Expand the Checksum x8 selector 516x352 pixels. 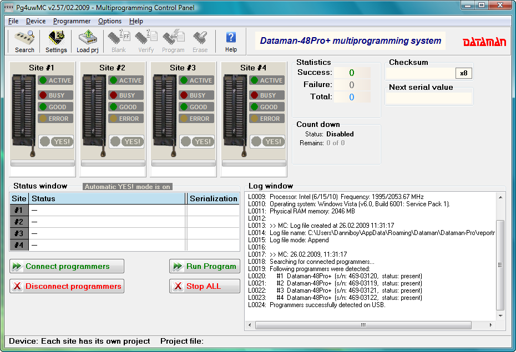(x=464, y=73)
